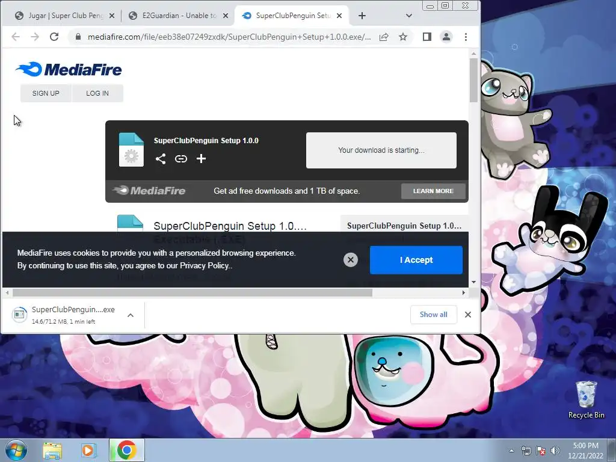This screenshot has width=616, height=462.
Task: Reload the page with the refresh icon
Action: point(54,37)
